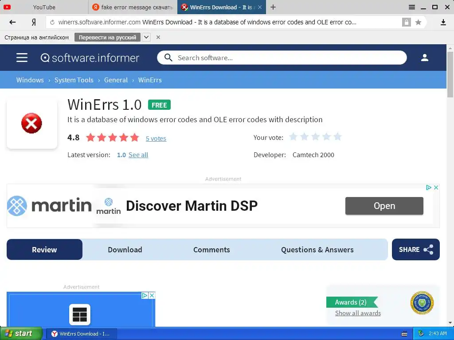Screen dimensions: 454x340
Task: Open Windows breadcrumb link
Action: [30, 80]
